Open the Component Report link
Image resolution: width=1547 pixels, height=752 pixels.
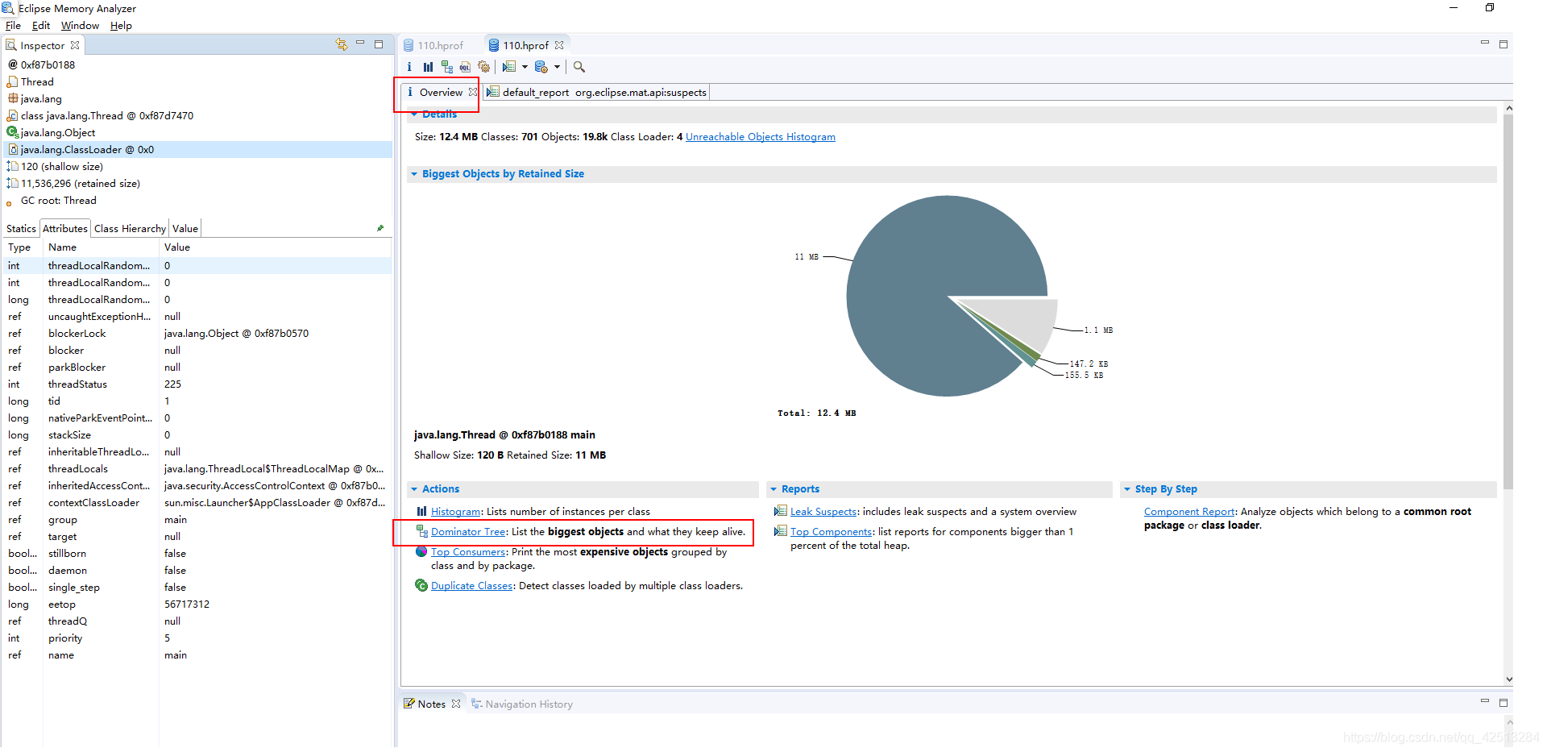[x=1189, y=512]
